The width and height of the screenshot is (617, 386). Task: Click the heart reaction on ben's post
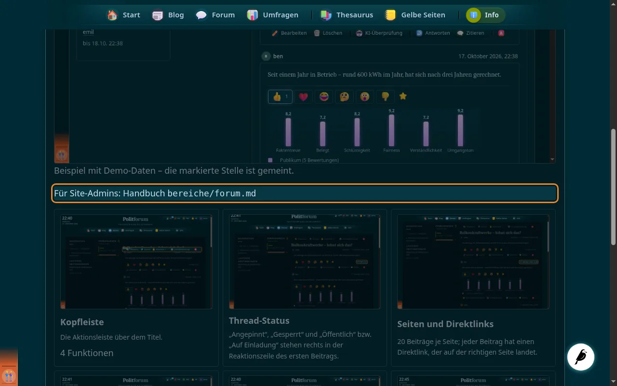click(303, 96)
